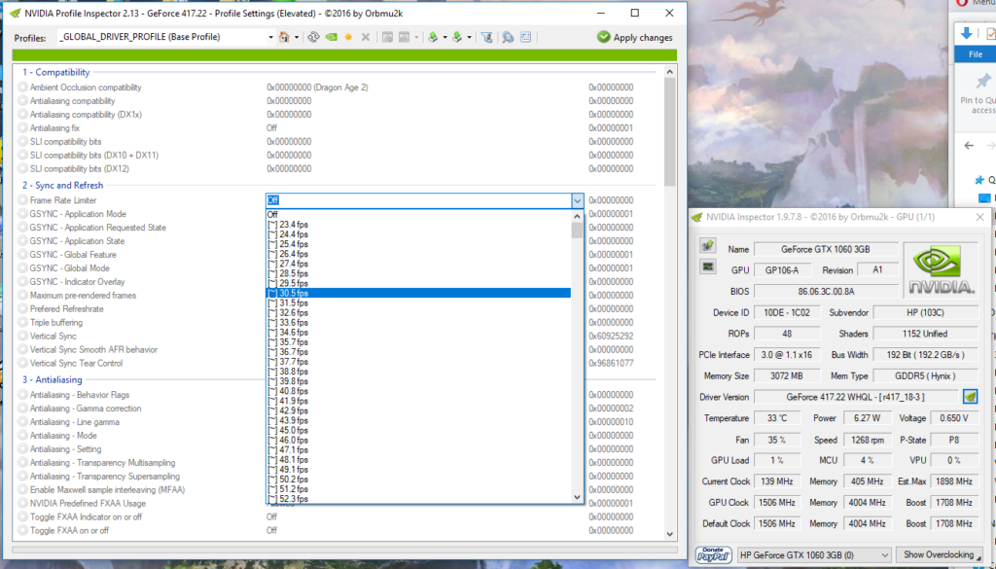The height and width of the screenshot is (569, 996).
Task: Select the Triple buffering setting row
Action: (337, 323)
